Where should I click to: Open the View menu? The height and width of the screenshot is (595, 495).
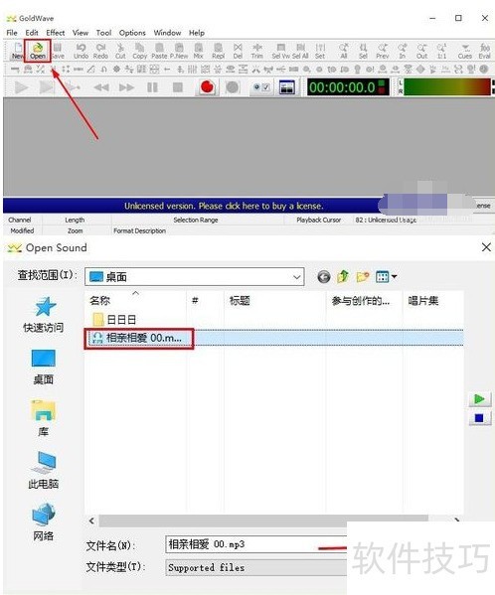point(81,33)
